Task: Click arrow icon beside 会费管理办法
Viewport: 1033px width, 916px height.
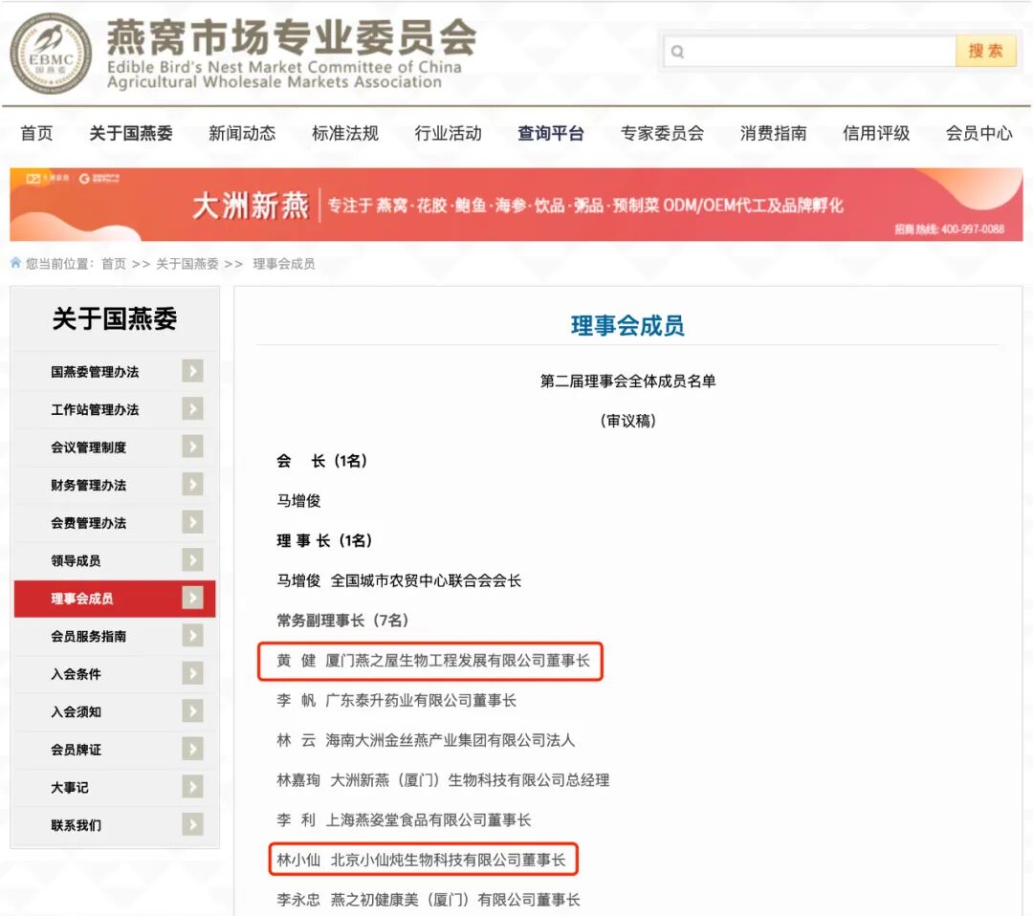Action: click(192, 522)
